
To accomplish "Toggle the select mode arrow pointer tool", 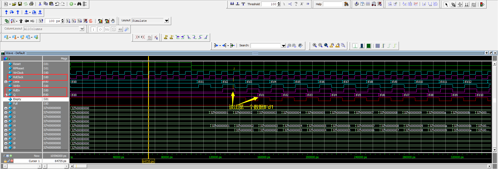I will (x=446, y=4).
